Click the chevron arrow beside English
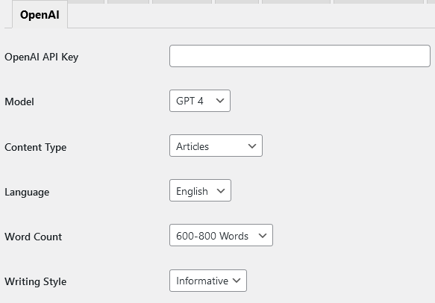The height and width of the screenshot is (303, 435). tap(221, 191)
